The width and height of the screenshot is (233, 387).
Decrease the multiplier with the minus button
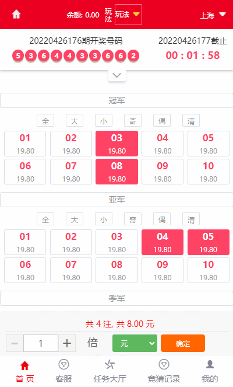(15, 343)
